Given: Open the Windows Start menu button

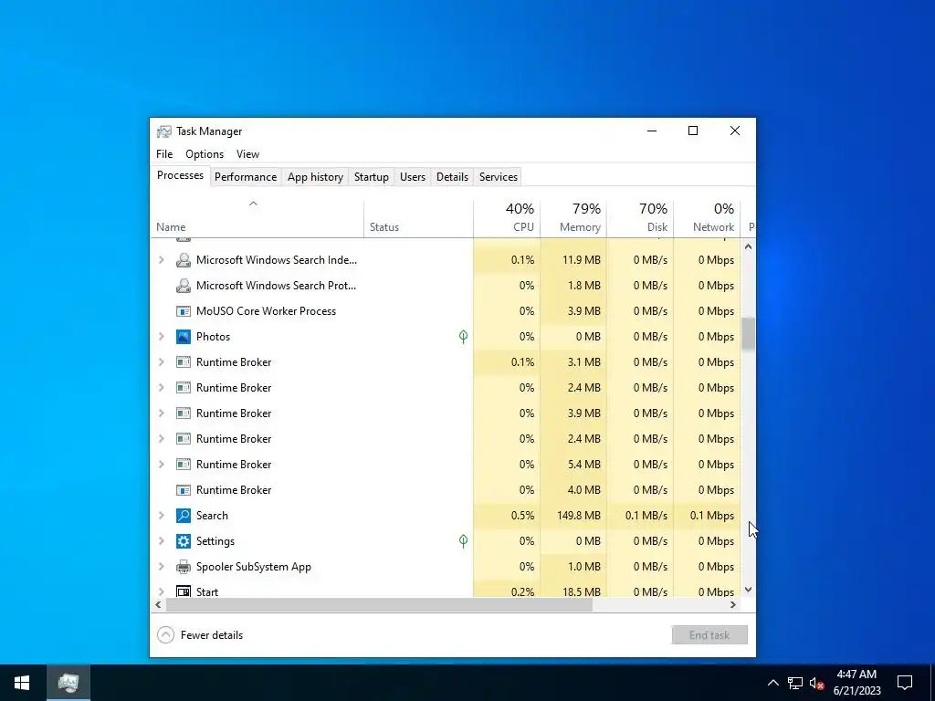Looking at the screenshot, I should (x=22, y=683).
